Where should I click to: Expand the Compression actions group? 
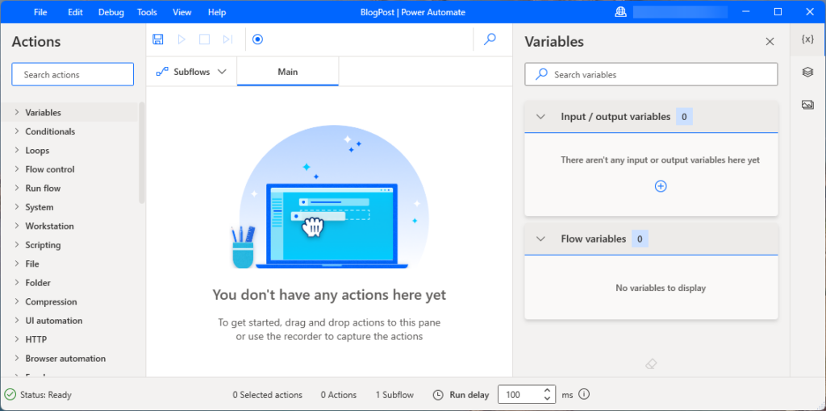click(x=17, y=301)
